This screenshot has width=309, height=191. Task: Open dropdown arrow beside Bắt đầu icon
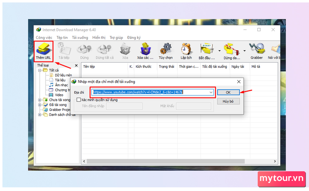tap(219, 51)
